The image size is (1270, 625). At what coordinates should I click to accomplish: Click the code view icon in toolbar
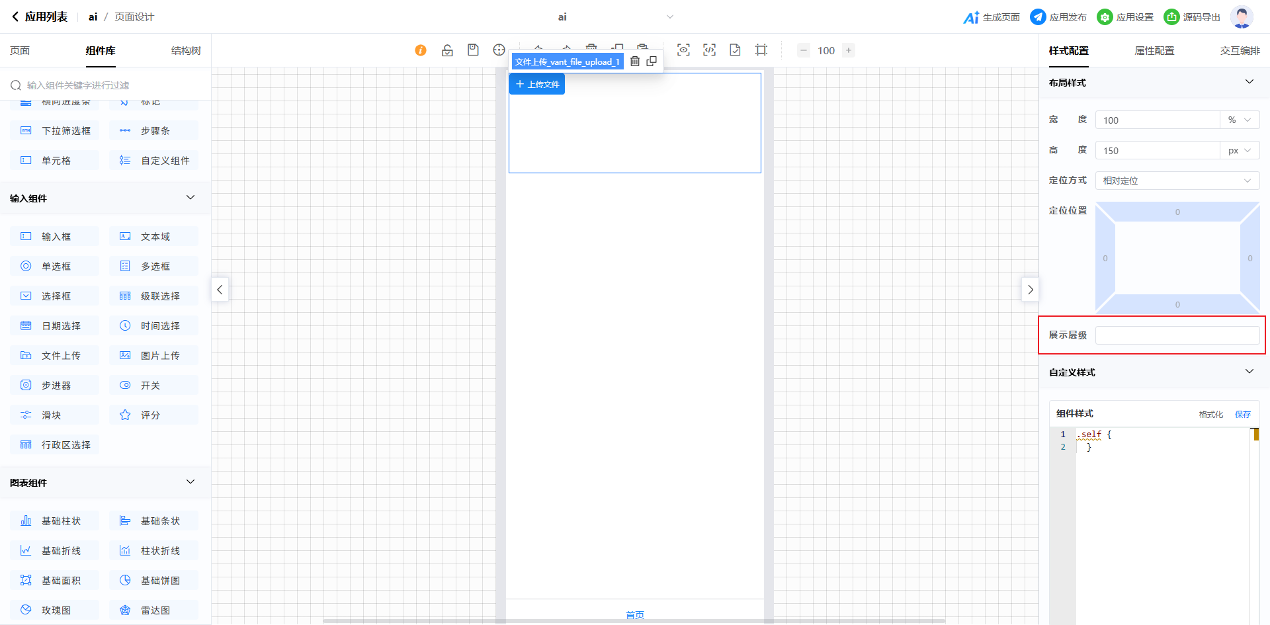[709, 50]
